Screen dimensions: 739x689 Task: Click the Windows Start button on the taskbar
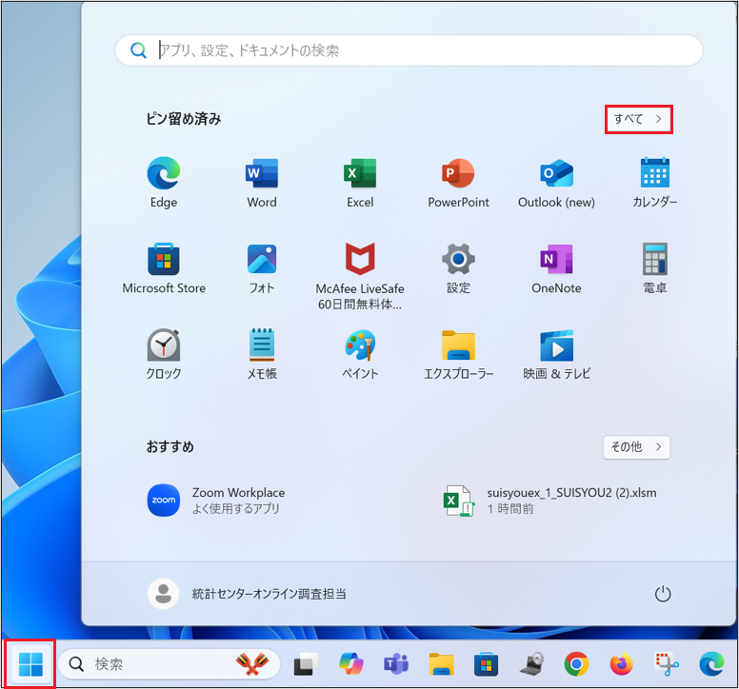(30, 664)
